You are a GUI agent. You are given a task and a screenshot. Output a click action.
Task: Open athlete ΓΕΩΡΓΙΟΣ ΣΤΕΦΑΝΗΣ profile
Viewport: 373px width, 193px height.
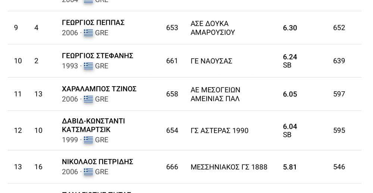pos(97,56)
